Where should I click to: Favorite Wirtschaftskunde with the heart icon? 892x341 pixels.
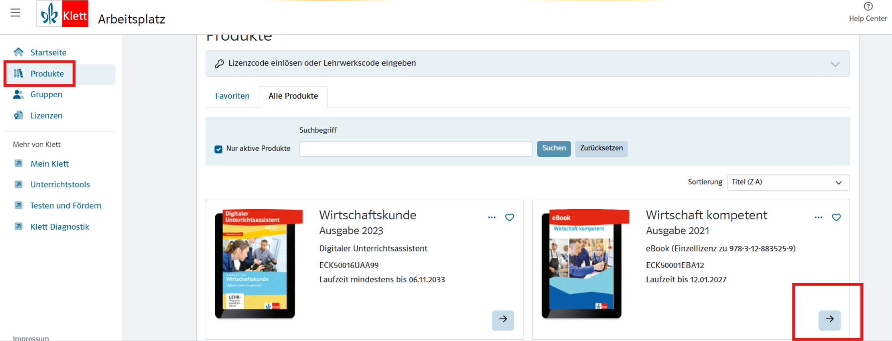509,217
